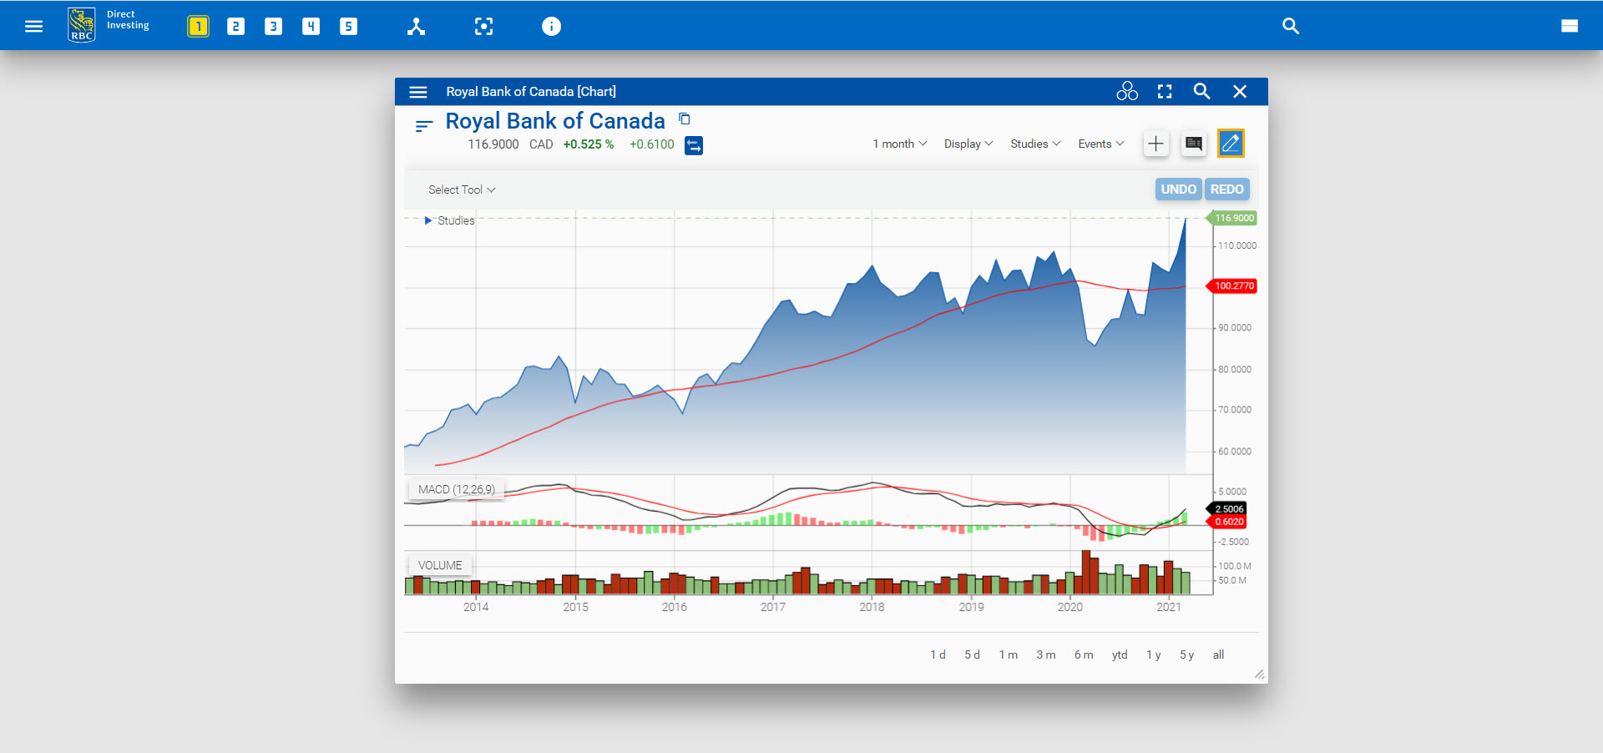Open the 1 month interval dropdown
1603x753 pixels.
(x=899, y=144)
